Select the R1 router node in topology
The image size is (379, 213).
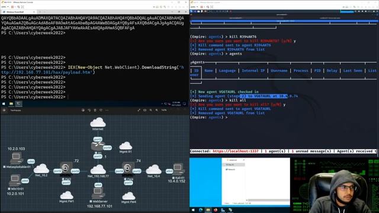click(98, 146)
